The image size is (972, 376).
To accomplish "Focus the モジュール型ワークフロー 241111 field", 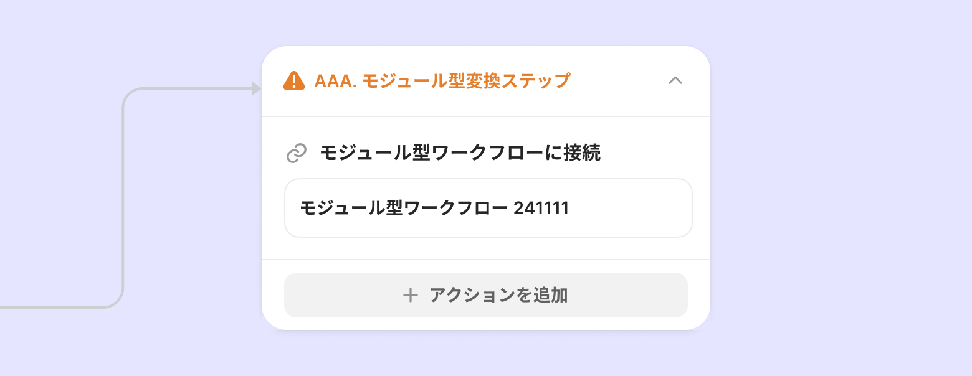I will click(488, 208).
